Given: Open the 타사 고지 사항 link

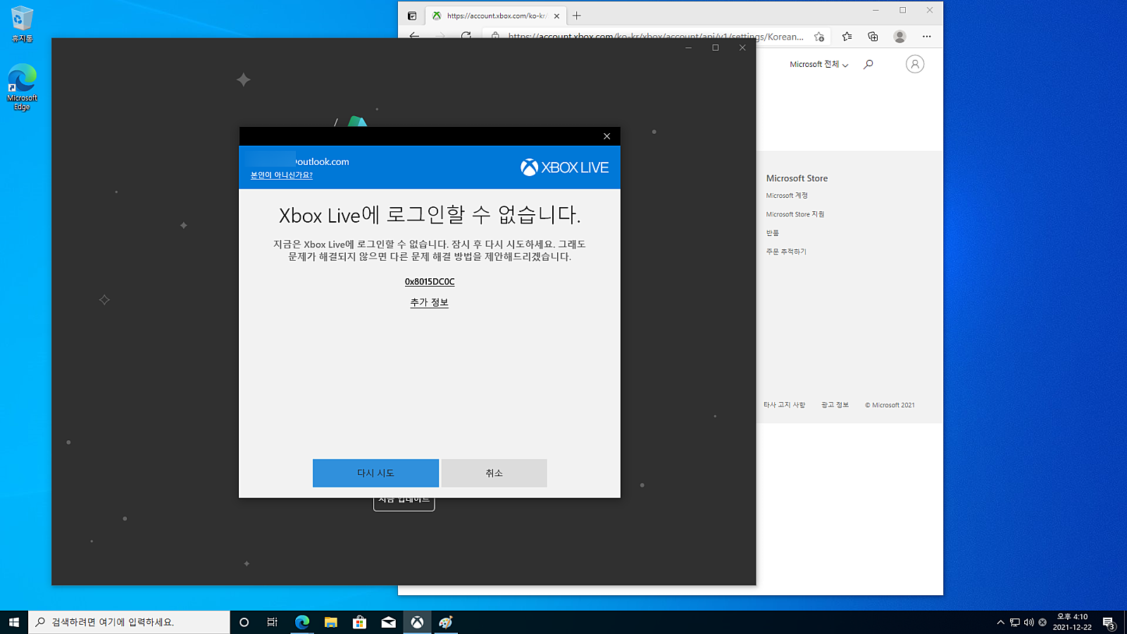Looking at the screenshot, I should click(785, 405).
